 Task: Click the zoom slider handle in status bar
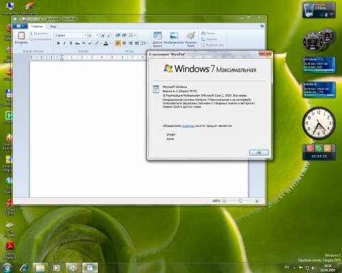click(x=240, y=201)
